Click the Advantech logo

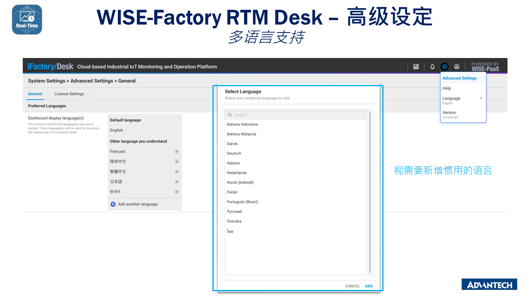coord(489,285)
